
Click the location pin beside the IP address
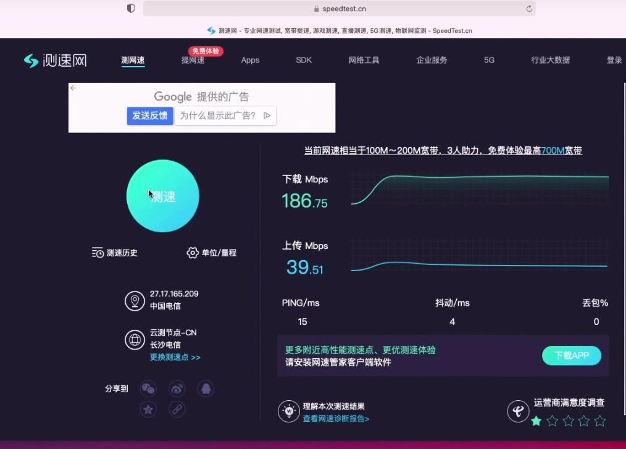point(135,300)
